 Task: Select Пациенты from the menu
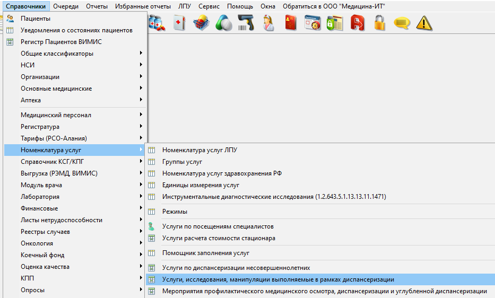click(x=36, y=19)
